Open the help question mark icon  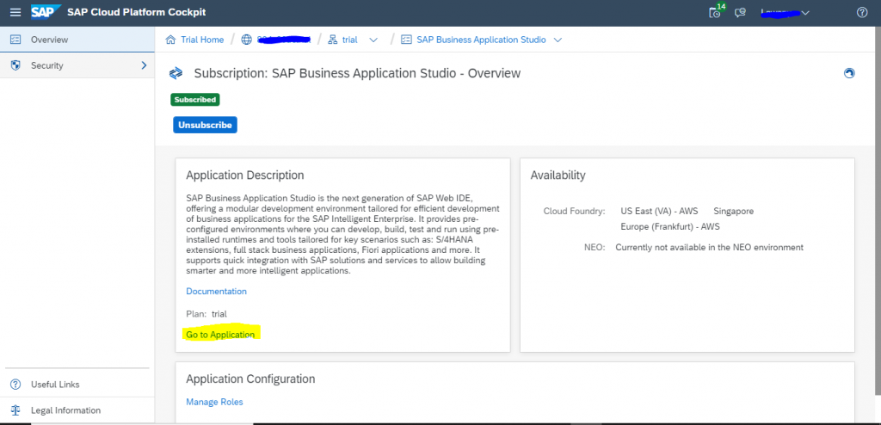(x=862, y=12)
